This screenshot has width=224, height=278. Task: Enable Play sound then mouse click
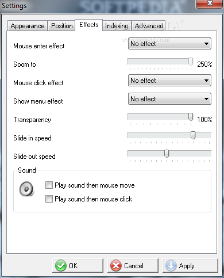(49, 199)
